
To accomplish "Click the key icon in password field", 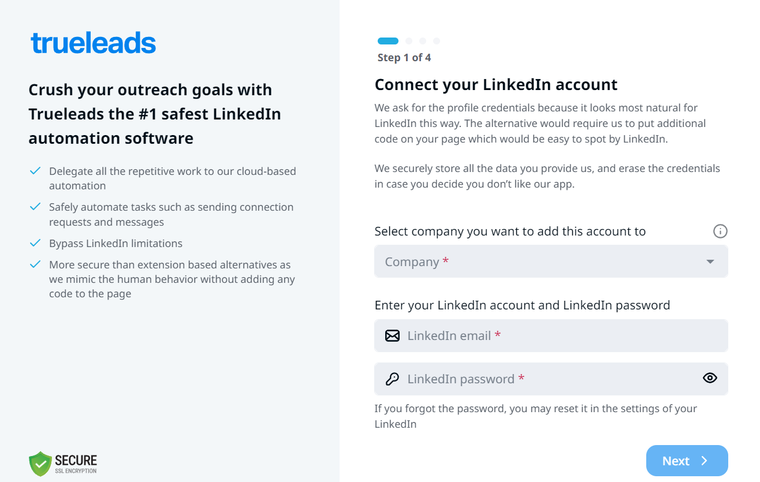I will [392, 379].
